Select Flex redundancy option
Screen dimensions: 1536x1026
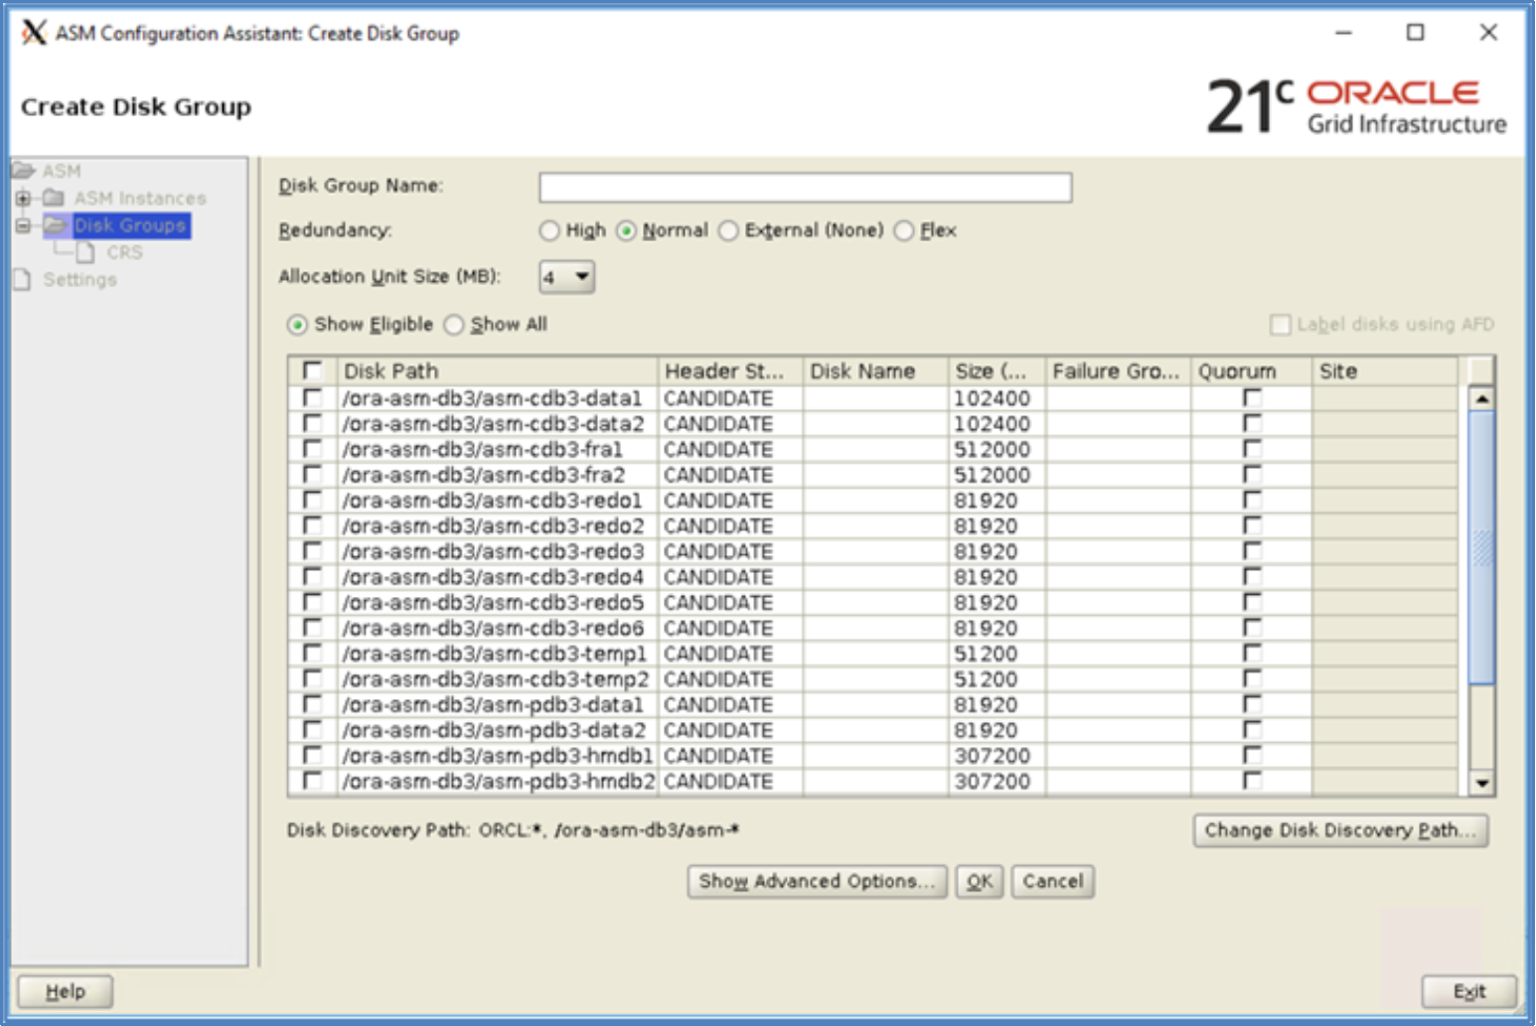click(903, 230)
